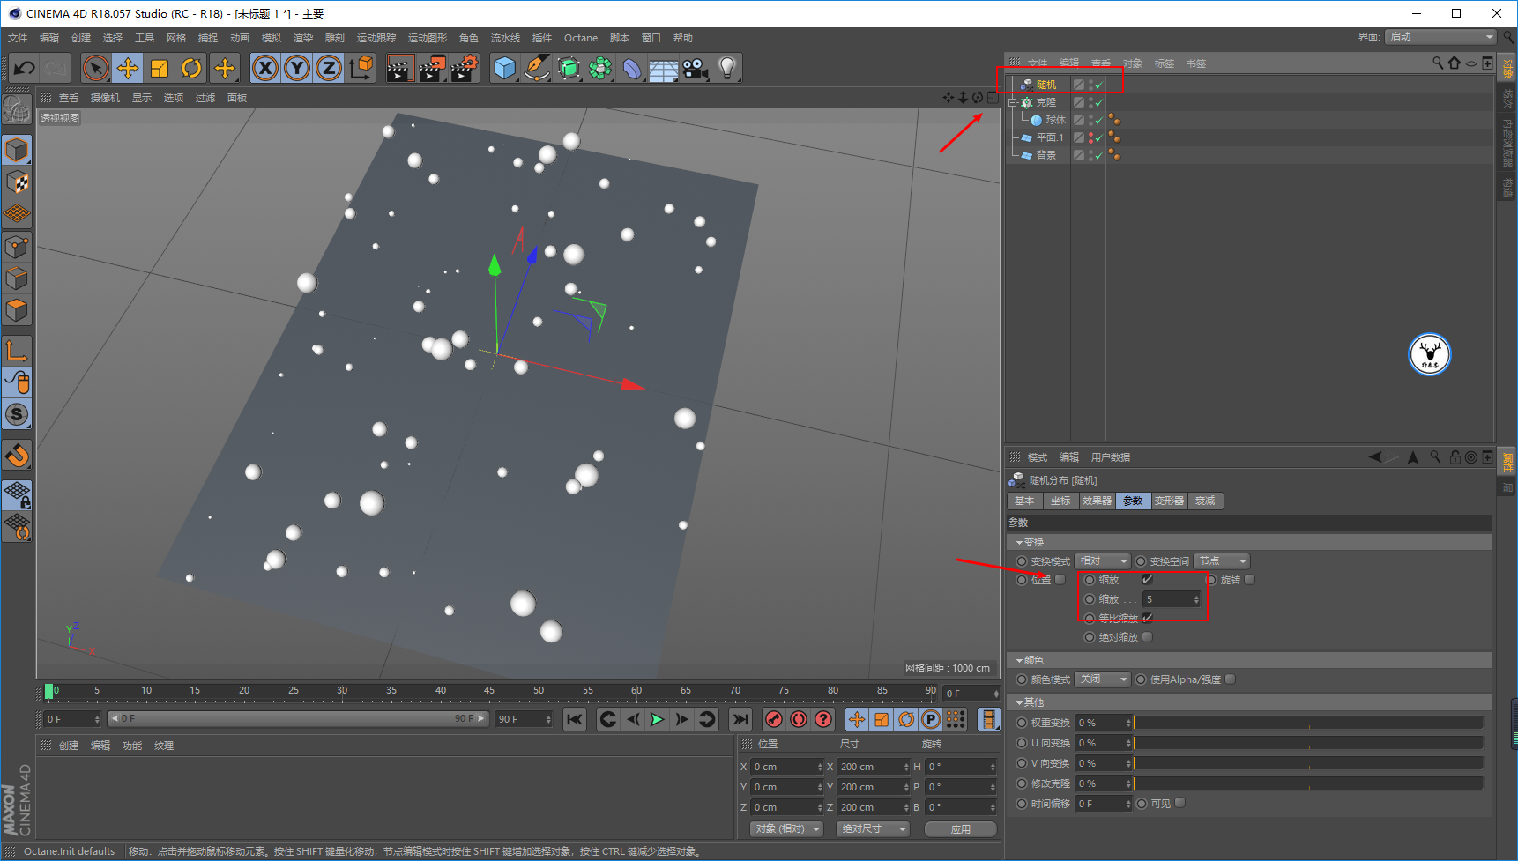Open the Array modeling objects icon
Viewport: 1518px width, 861px height.
600,68
